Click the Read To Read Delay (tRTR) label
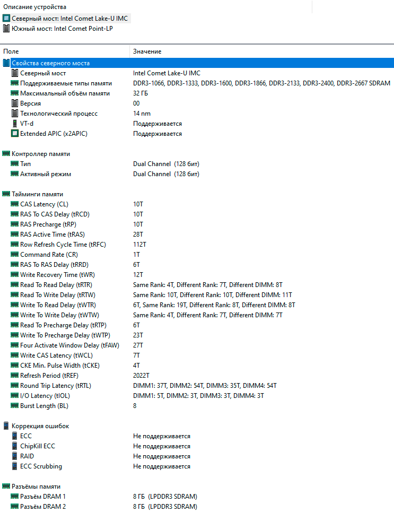Viewport: 394px width, 512px height. click(56, 285)
